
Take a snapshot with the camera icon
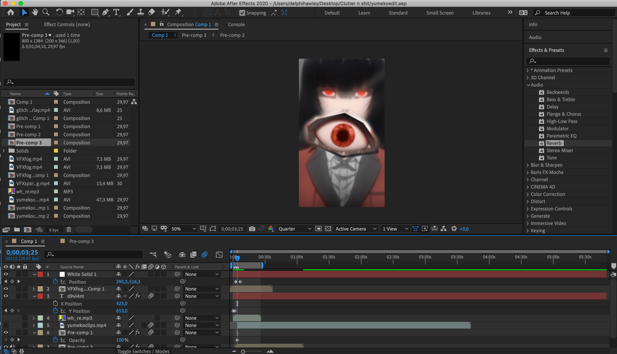coord(252,229)
